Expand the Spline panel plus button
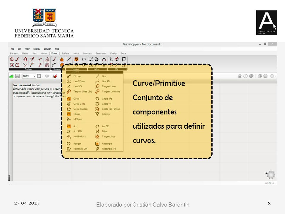The width and height of the screenshot is (285, 214). (x=106, y=69)
